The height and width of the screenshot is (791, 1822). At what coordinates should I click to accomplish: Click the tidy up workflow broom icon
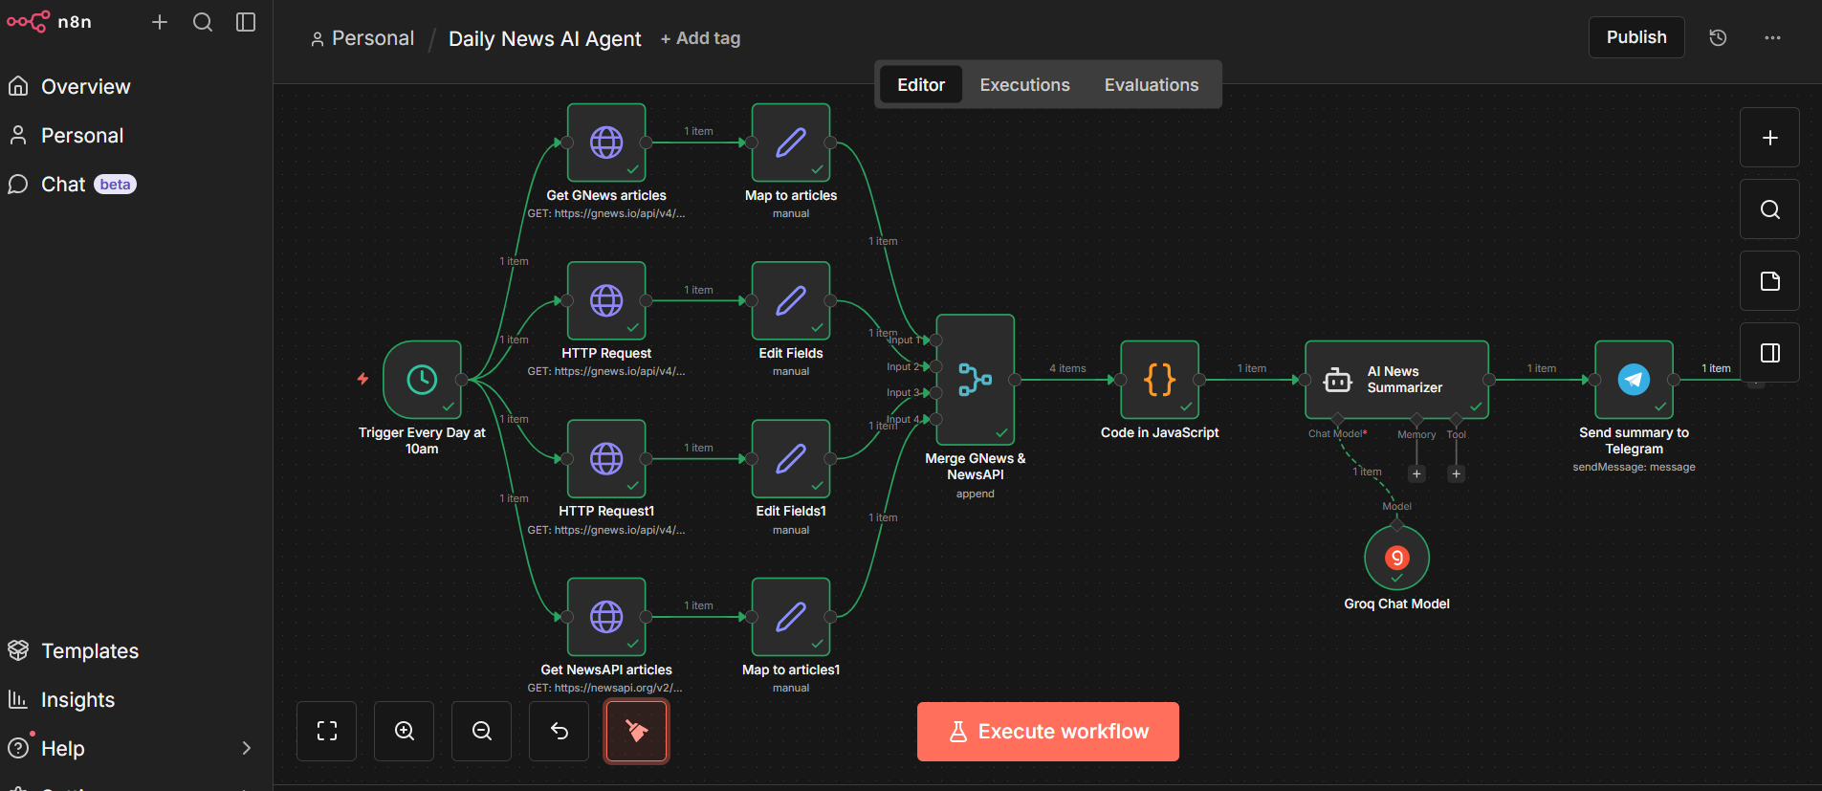point(636,731)
